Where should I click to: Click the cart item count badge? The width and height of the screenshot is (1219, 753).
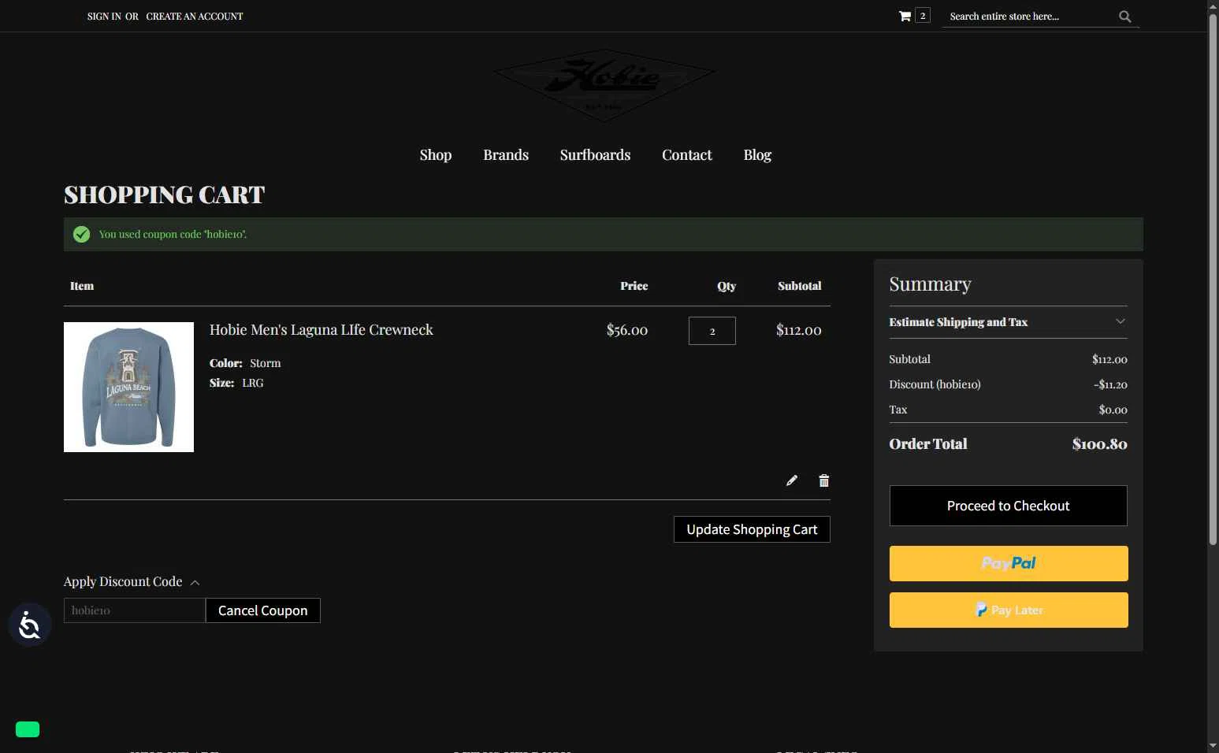click(x=923, y=16)
